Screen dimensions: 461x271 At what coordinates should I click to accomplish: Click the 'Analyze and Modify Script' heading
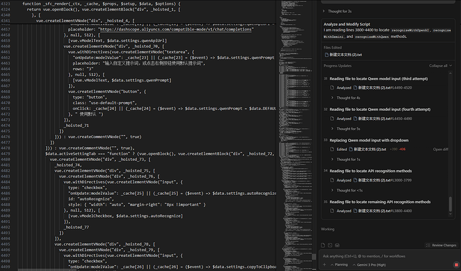pyautogui.click(x=347, y=24)
